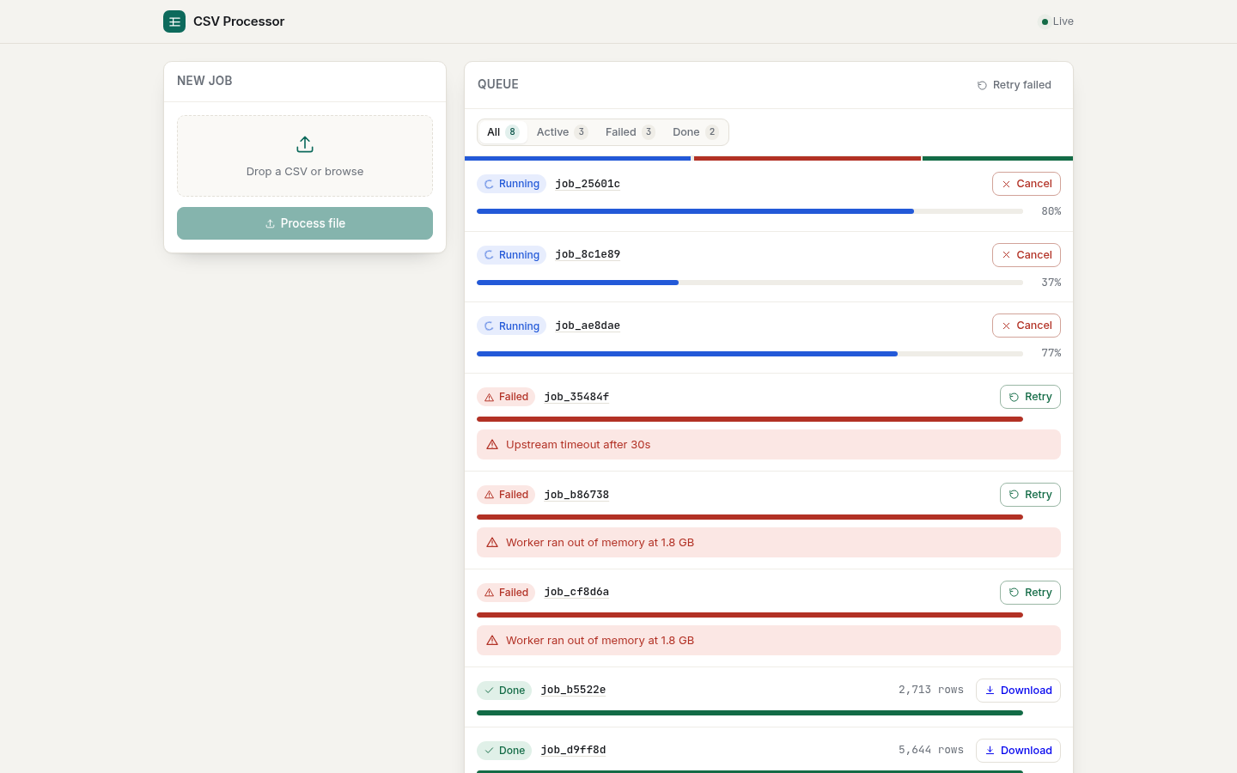Image resolution: width=1237 pixels, height=773 pixels.
Task: Click the Failed badge on job_cf8d6a
Action: (506, 593)
